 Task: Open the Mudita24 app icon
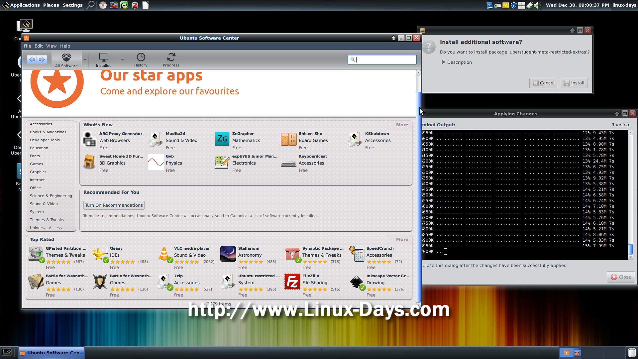point(156,140)
